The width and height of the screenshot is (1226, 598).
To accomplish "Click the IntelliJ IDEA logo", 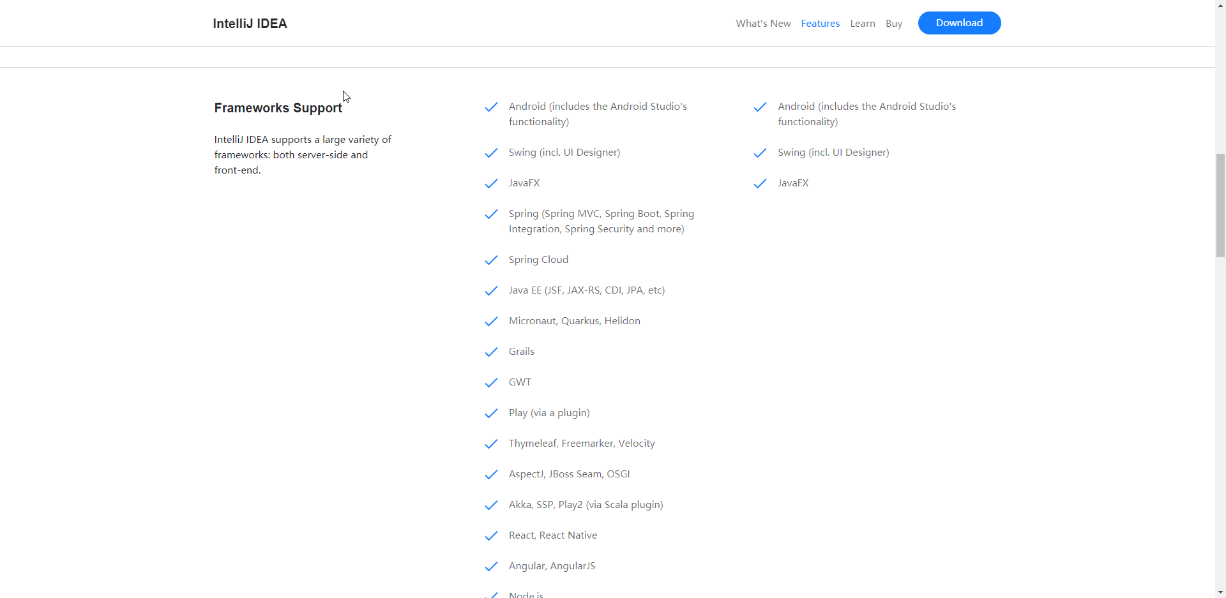I will (x=250, y=24).
